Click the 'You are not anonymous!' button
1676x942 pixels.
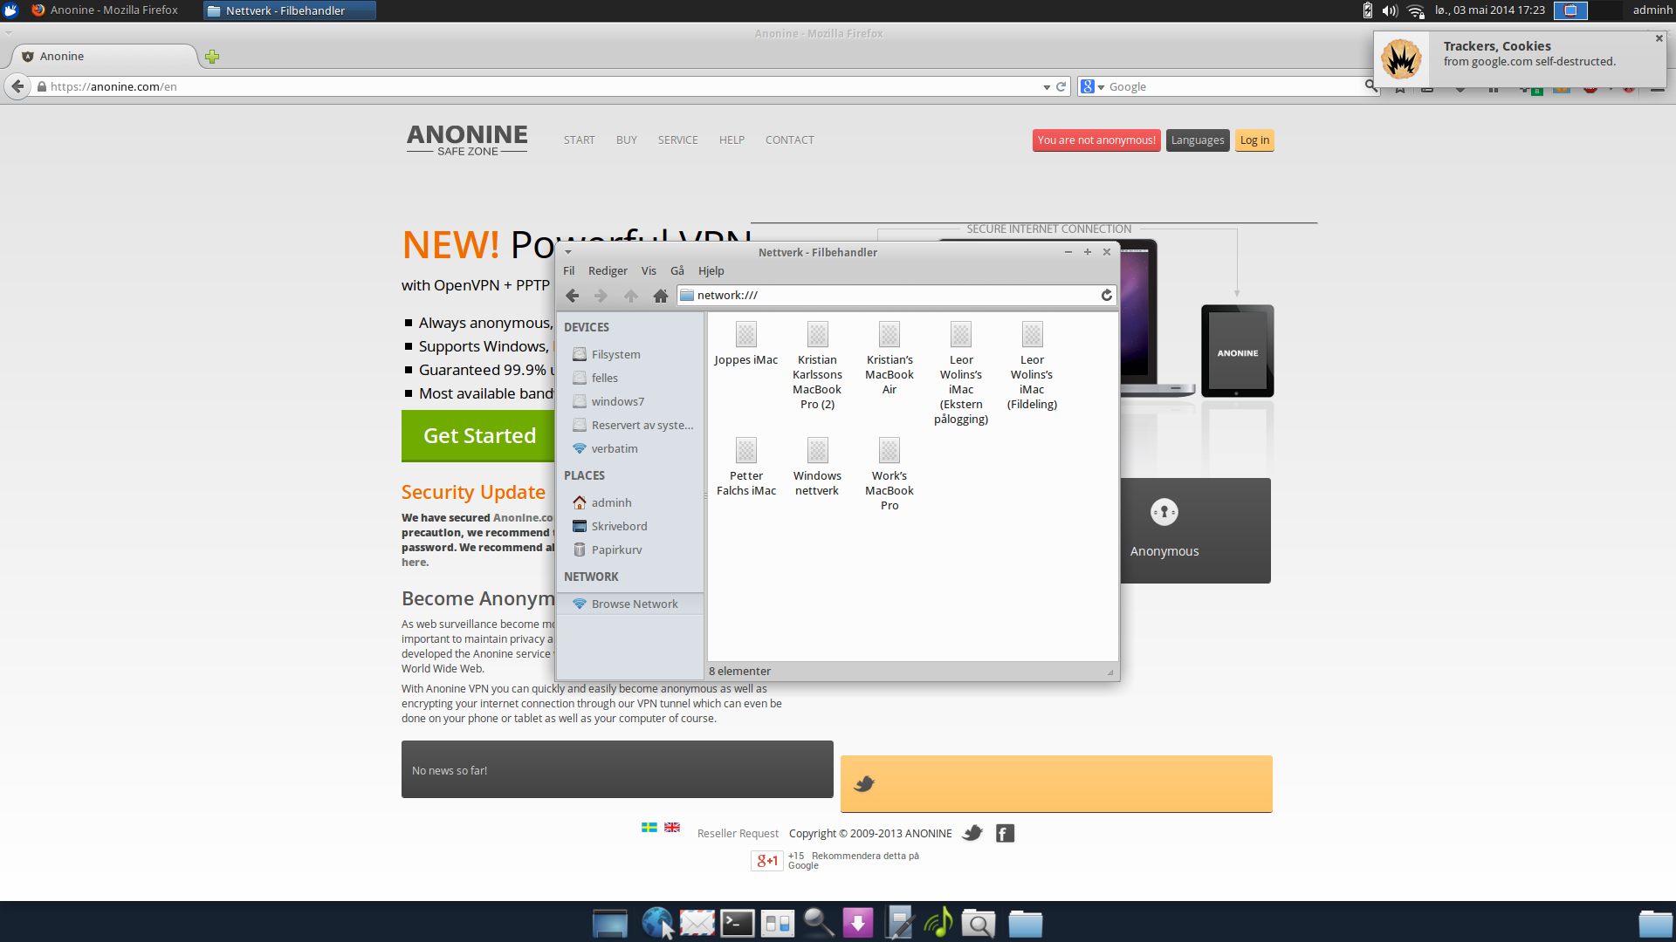tap(1096, 140)
